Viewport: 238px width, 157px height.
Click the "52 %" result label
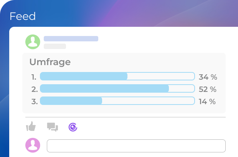[x=208, y=89]
